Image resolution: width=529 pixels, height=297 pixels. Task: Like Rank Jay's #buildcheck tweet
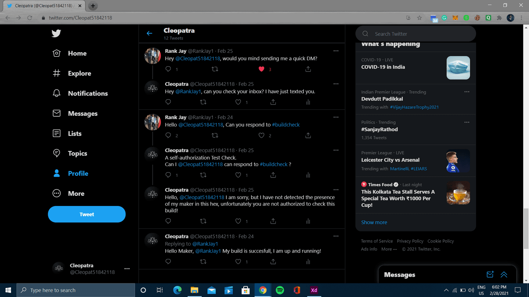[x=261, y=135]
